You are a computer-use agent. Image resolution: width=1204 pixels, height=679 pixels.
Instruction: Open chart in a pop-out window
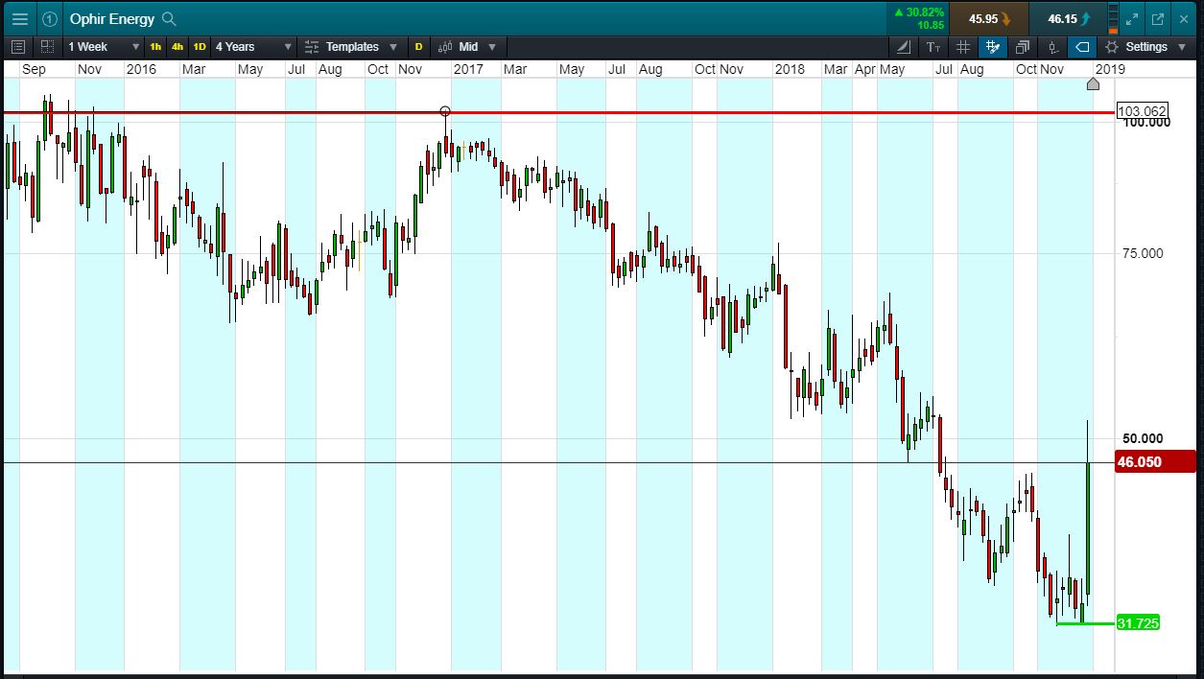[1158, 18]
